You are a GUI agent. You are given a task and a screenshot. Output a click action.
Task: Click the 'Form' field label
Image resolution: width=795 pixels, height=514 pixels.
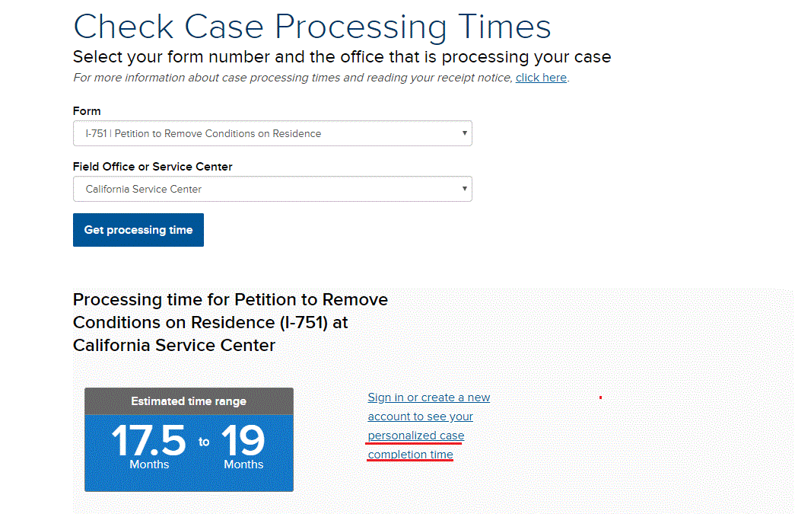tap(87, 111)
